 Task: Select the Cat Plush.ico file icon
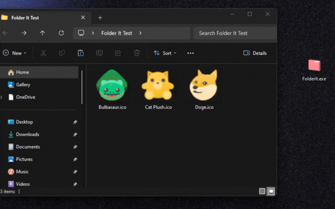158,85
